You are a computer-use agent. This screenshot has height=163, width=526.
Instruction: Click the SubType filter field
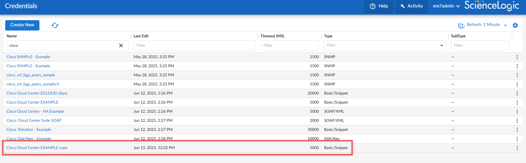480,45
